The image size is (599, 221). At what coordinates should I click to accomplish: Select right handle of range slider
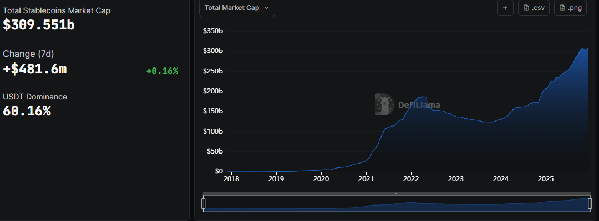coord(590,203)
